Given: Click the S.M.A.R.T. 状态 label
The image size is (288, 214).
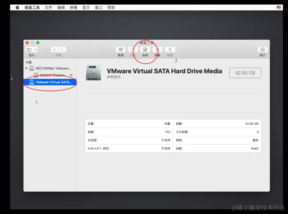Looking at the screenshot, I should (98, 149).
